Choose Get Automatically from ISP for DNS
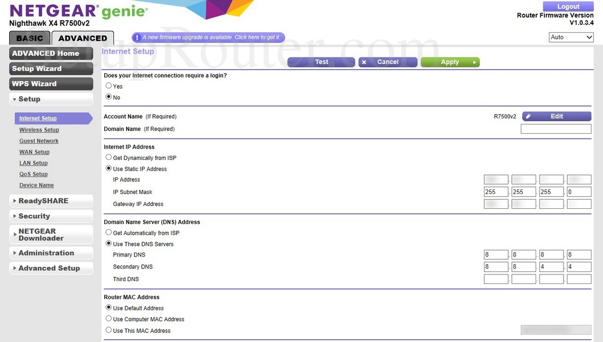The image size is (603, 342). (109, 232)
